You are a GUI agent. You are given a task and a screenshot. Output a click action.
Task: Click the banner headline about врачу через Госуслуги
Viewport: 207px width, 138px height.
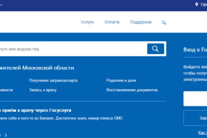[36, 110]
